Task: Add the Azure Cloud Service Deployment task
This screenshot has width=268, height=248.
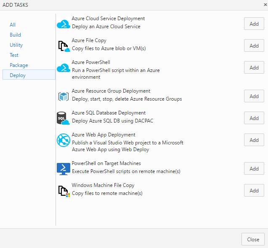Action: coord(254,24)
